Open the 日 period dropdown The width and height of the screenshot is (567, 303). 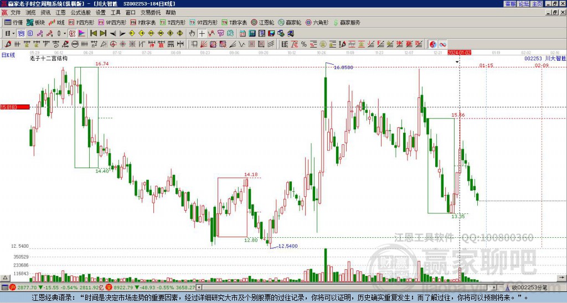[x=10, y=34]
